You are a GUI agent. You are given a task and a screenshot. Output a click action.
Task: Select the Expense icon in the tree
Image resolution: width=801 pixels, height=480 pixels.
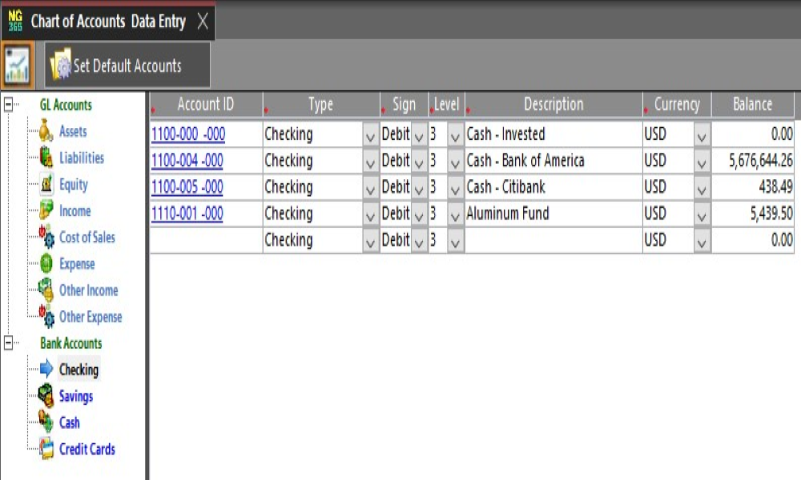pyautogui.click(x=46, y=264)
